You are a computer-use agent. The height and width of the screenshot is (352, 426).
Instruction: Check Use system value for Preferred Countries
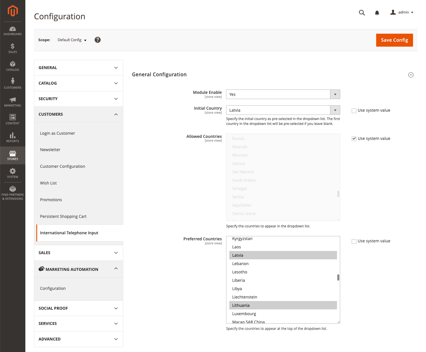(x=354, y=241)
